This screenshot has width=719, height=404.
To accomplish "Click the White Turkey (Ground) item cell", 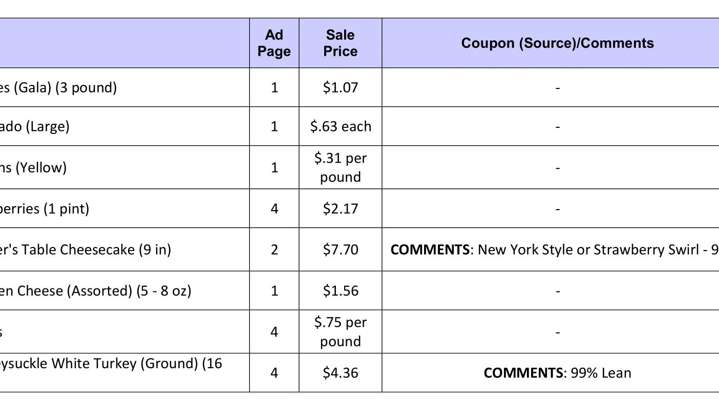I will (111, 364).
